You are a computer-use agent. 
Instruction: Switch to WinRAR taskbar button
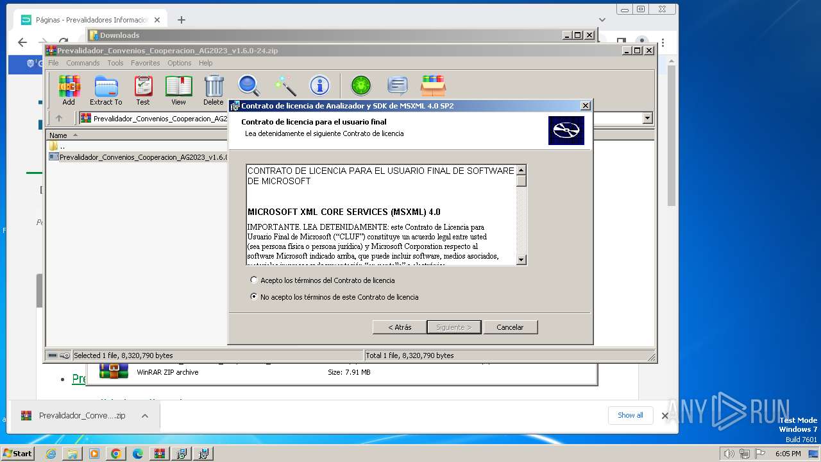(160, 454)
